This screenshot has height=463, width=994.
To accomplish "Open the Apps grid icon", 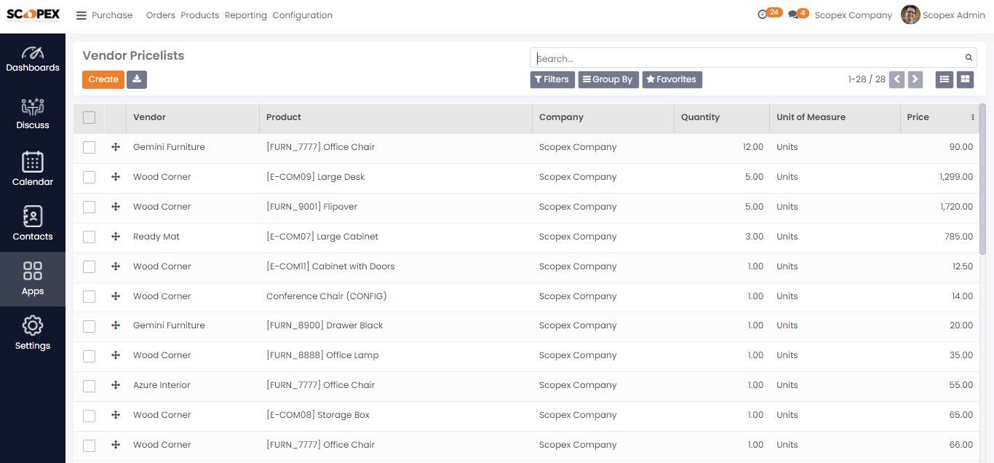I will point(33,271).
